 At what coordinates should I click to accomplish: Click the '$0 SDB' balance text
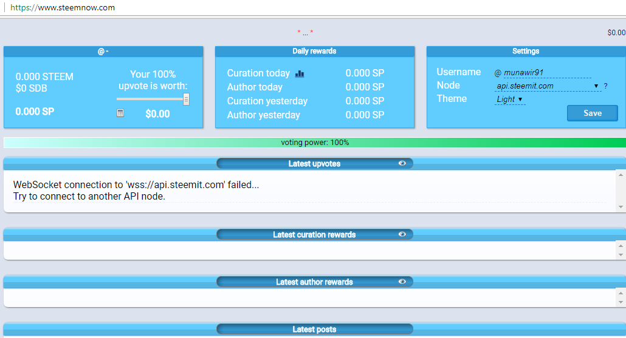tap(31, 88)
